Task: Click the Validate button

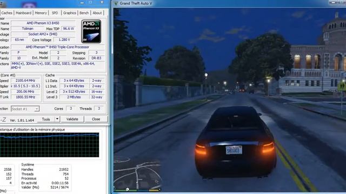Action: pyautogui.click(x=72, y=119)
